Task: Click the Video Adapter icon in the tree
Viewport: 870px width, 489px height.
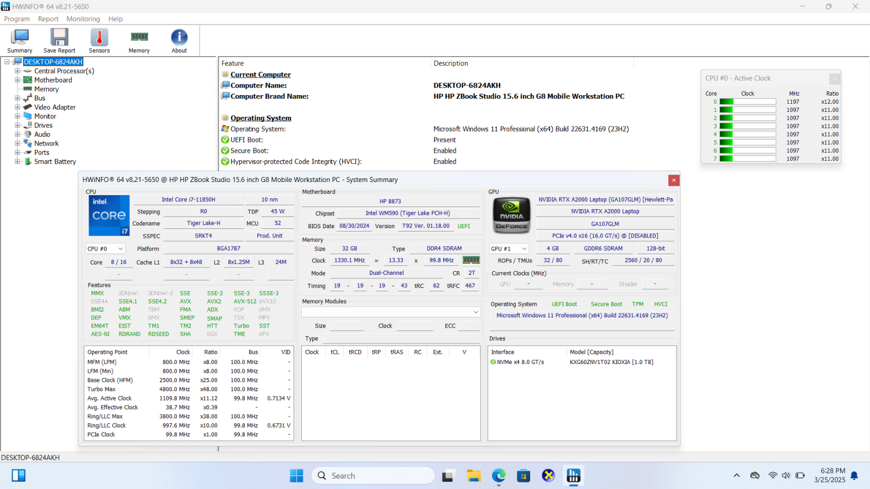Action: [28, 107]
